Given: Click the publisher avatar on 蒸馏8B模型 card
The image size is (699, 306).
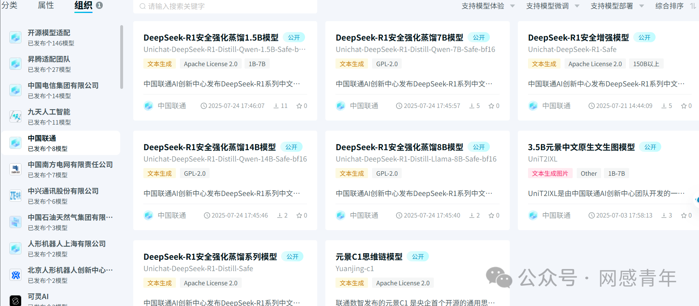Looking at the screenshot, I should click(341, 215).
